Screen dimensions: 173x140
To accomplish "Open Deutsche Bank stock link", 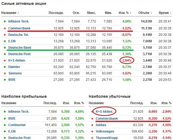I will tap(20, 47).
